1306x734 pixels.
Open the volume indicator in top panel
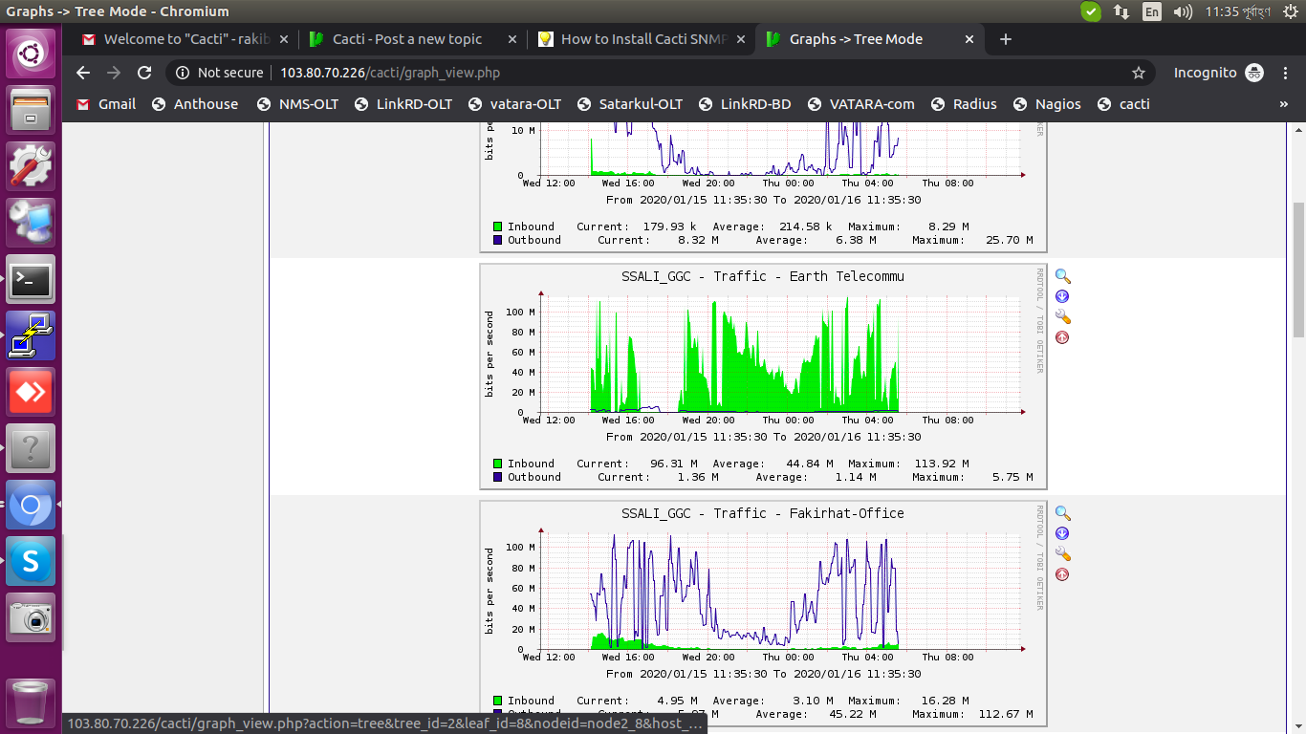click(1183, 11)
